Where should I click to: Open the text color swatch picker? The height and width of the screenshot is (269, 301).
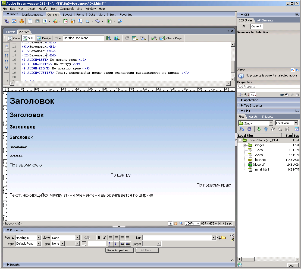(x=84, y=244)
